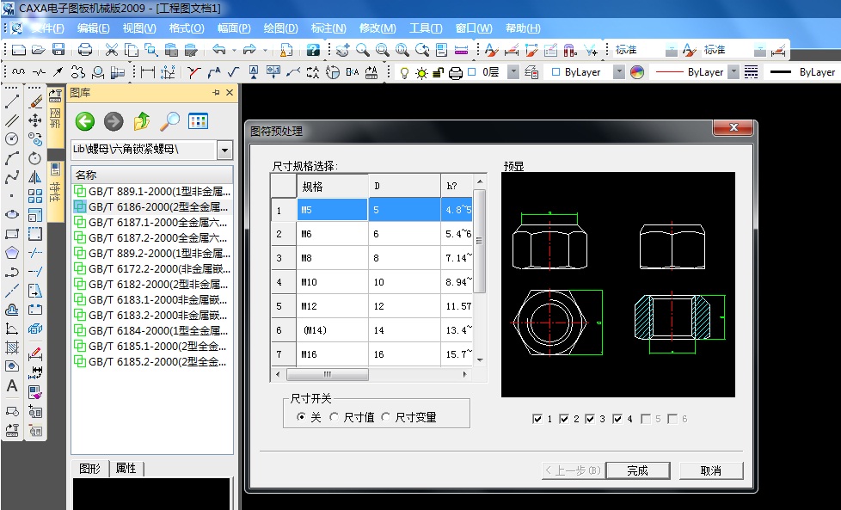Click the 取消 button
841x510 pixels.
(x=711, y=470)
